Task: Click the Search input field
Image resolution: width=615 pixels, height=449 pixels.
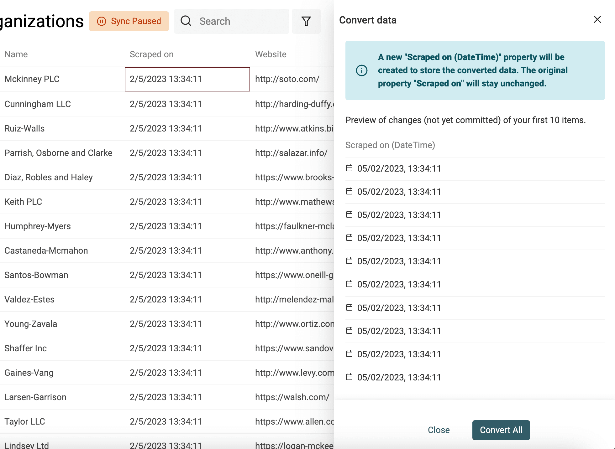Action: 231,21
